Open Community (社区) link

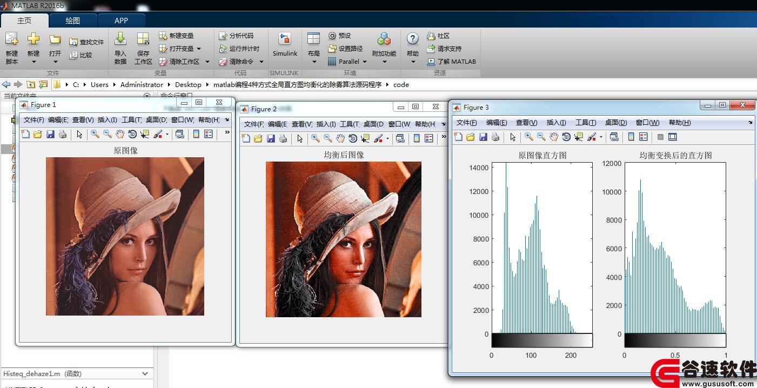438,36
